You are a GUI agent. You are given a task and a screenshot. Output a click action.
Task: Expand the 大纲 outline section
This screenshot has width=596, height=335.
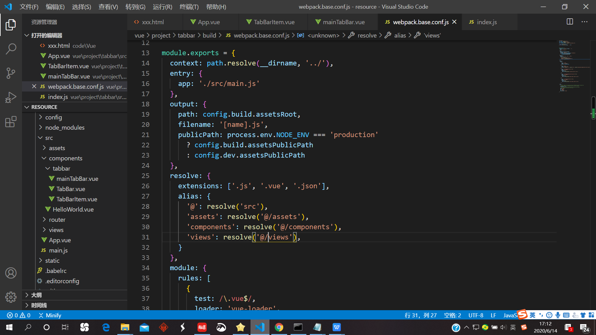tap(36, 295)
